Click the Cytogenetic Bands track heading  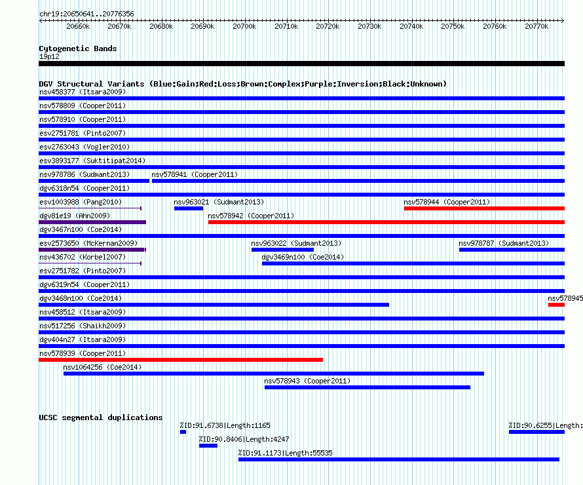pos(78,48)
